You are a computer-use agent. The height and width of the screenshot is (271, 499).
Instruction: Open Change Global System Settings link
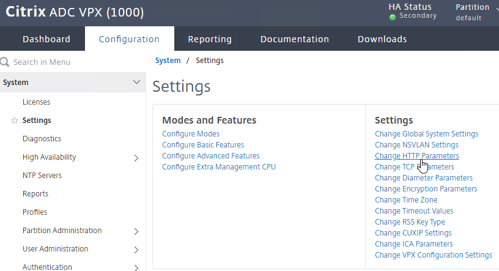coord(426,134)
